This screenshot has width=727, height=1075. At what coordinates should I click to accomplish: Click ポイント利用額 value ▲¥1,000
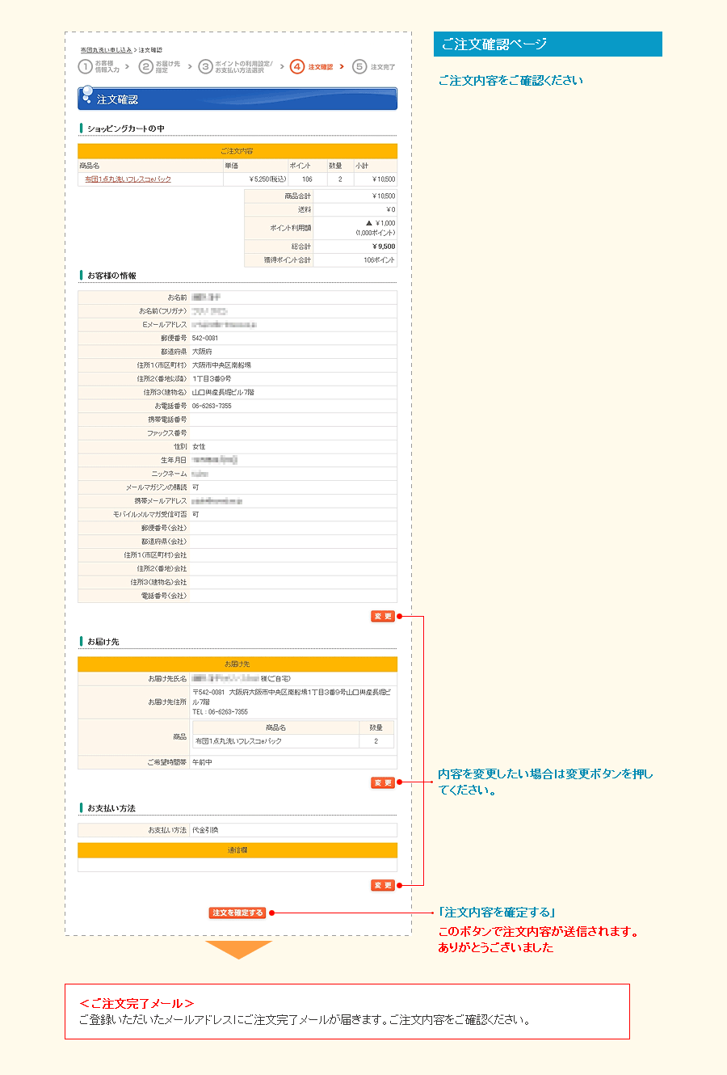tap(380, 223)
